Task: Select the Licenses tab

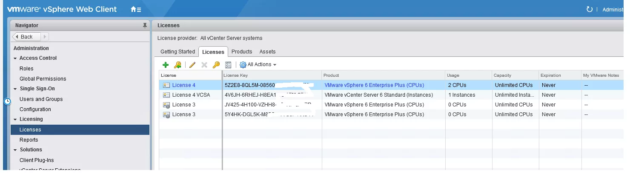Action: click(213, 52)
